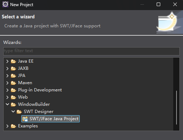Click the type filter text field
183x140 pixels.
91,51
